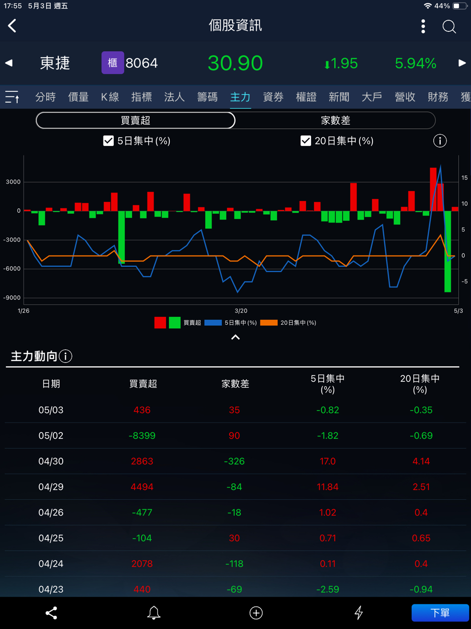This screenshot has width=471, height=629.
Task: Open price alert bell icon
Action: 154,613
